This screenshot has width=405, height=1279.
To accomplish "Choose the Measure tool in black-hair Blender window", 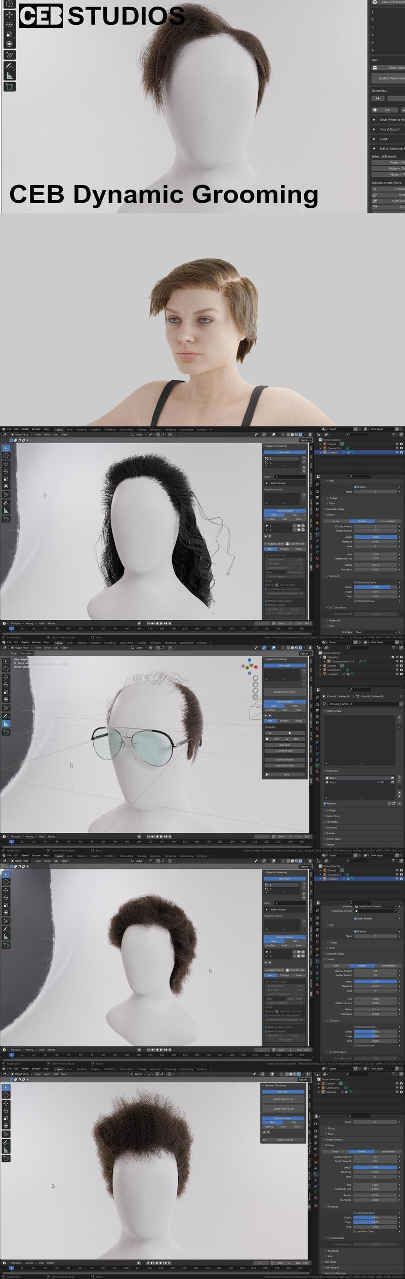I will point(6,511).
